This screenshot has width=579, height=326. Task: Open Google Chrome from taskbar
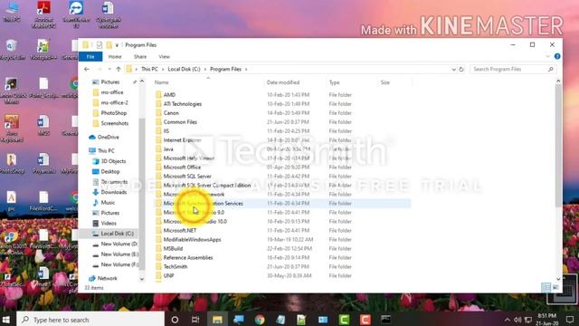(x=260, y=320)
